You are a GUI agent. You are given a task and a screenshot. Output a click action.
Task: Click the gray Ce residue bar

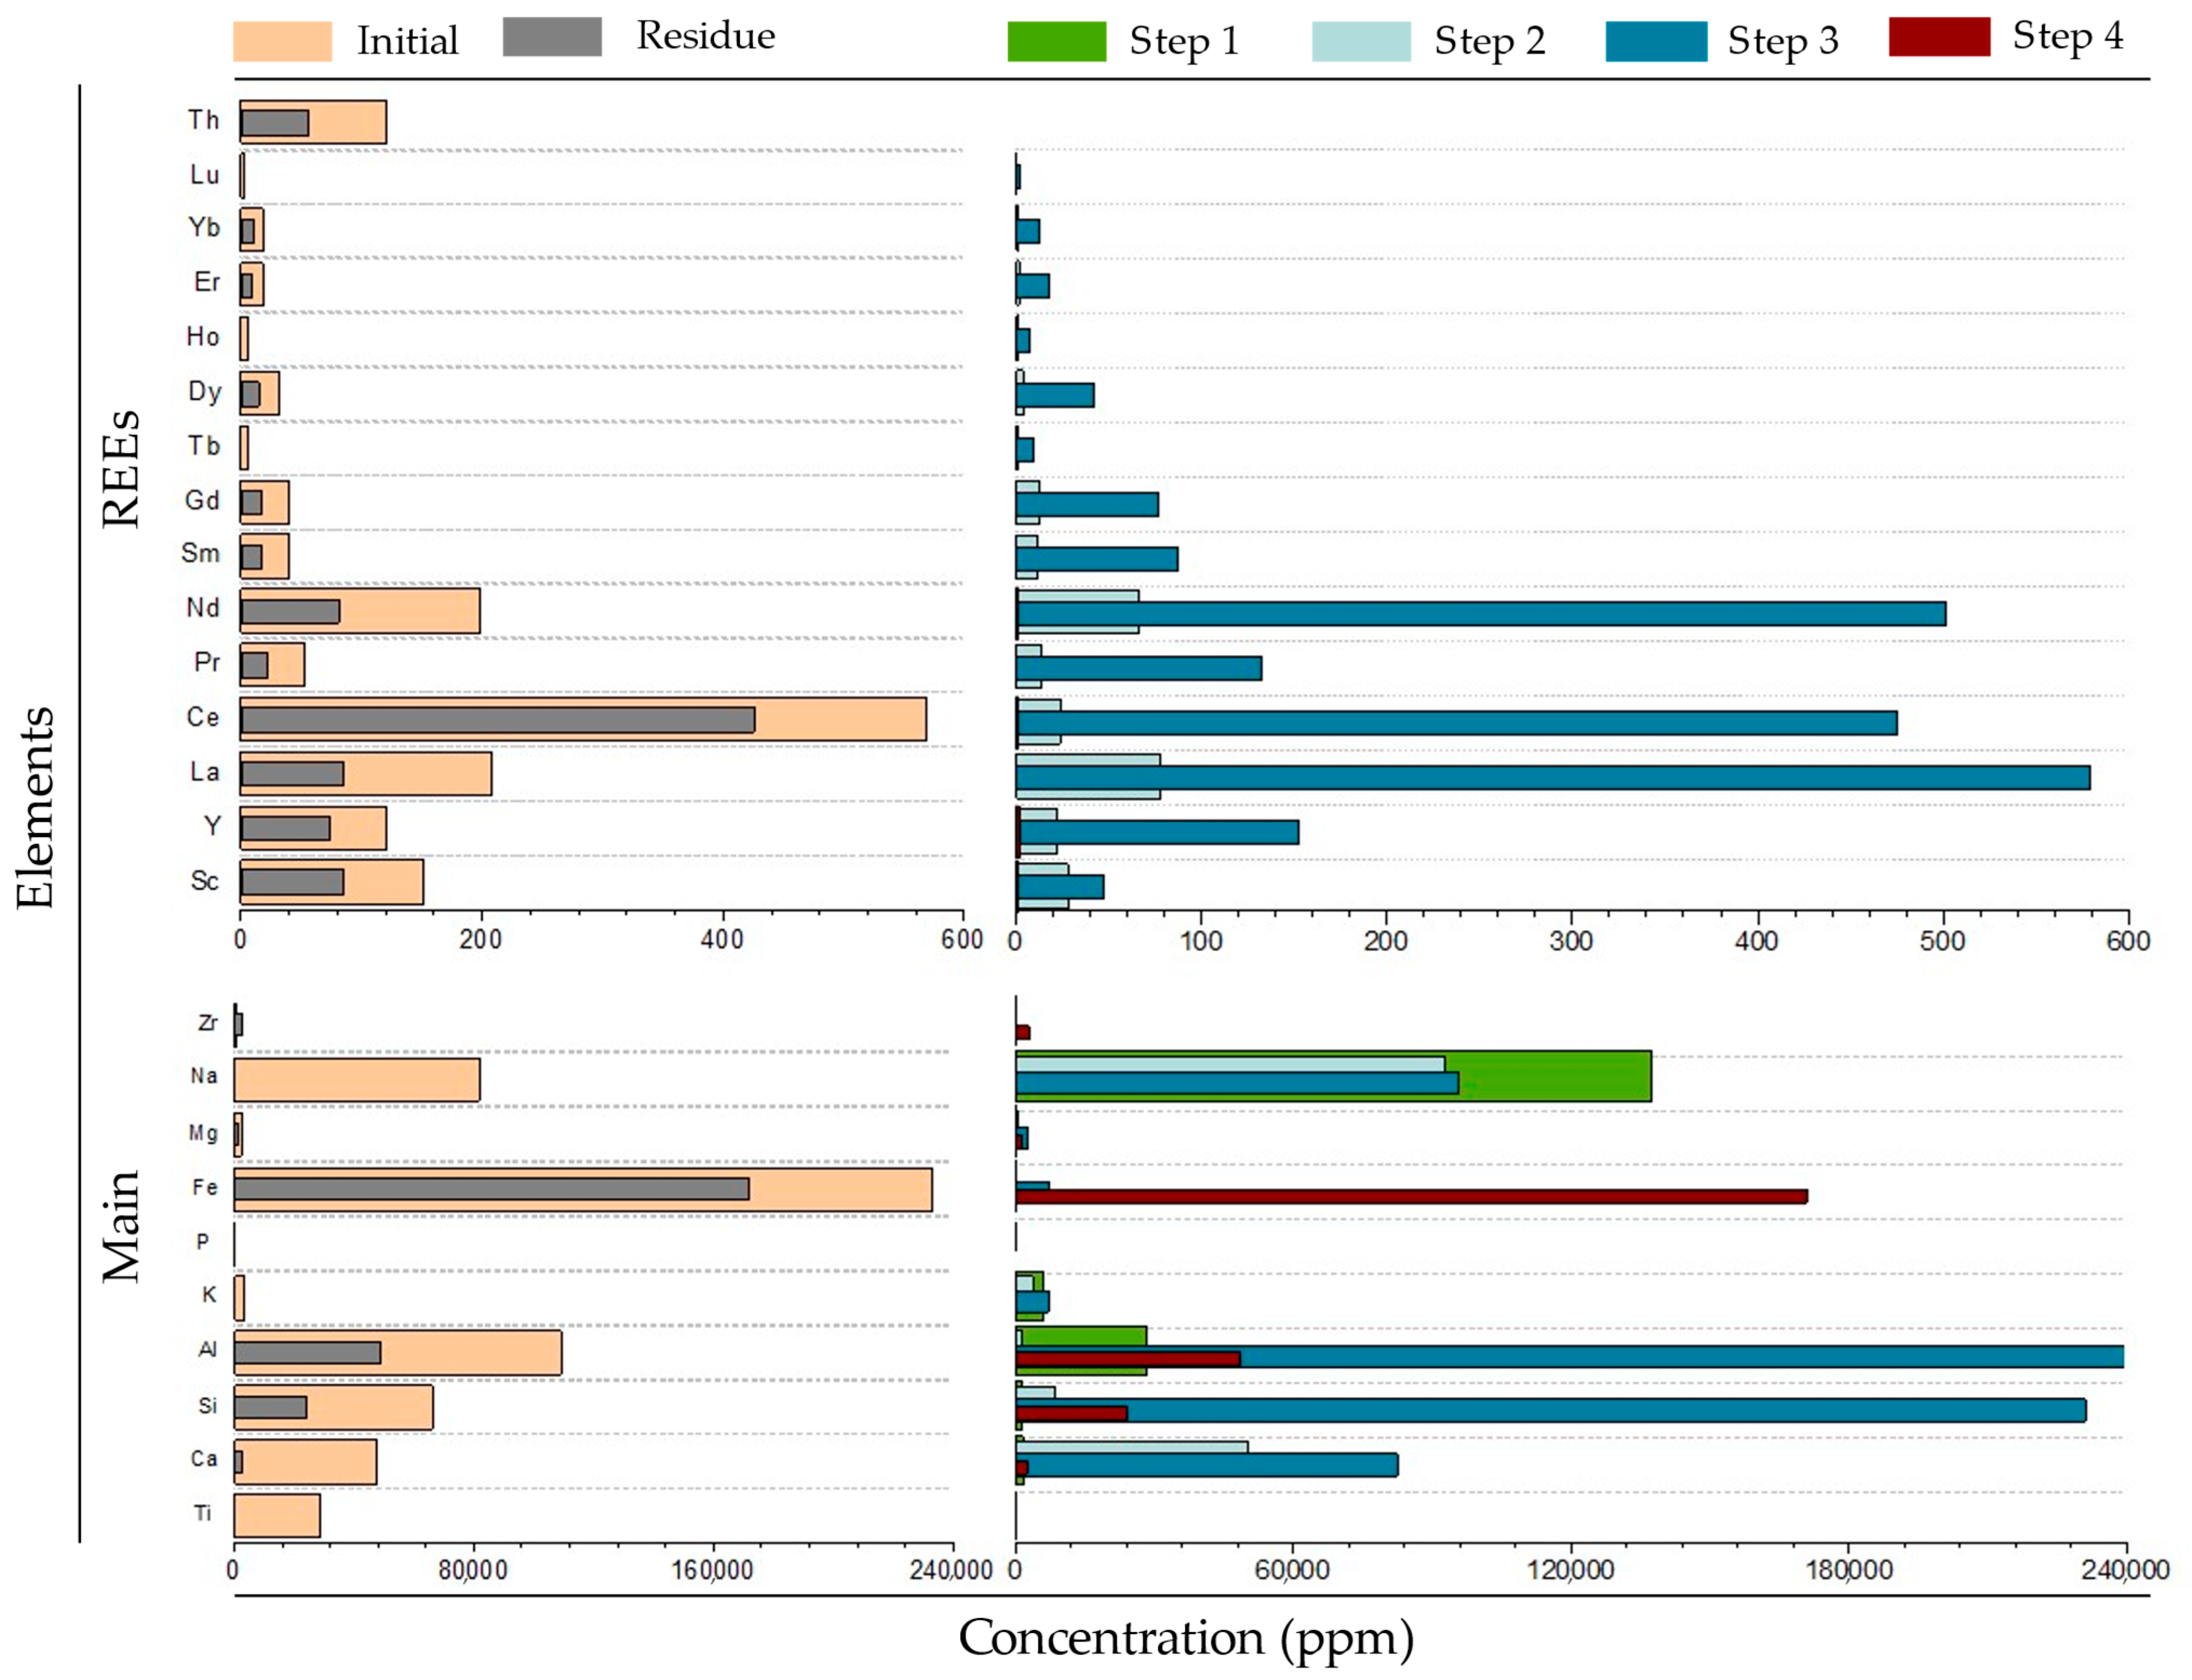[x=497, y=720]
